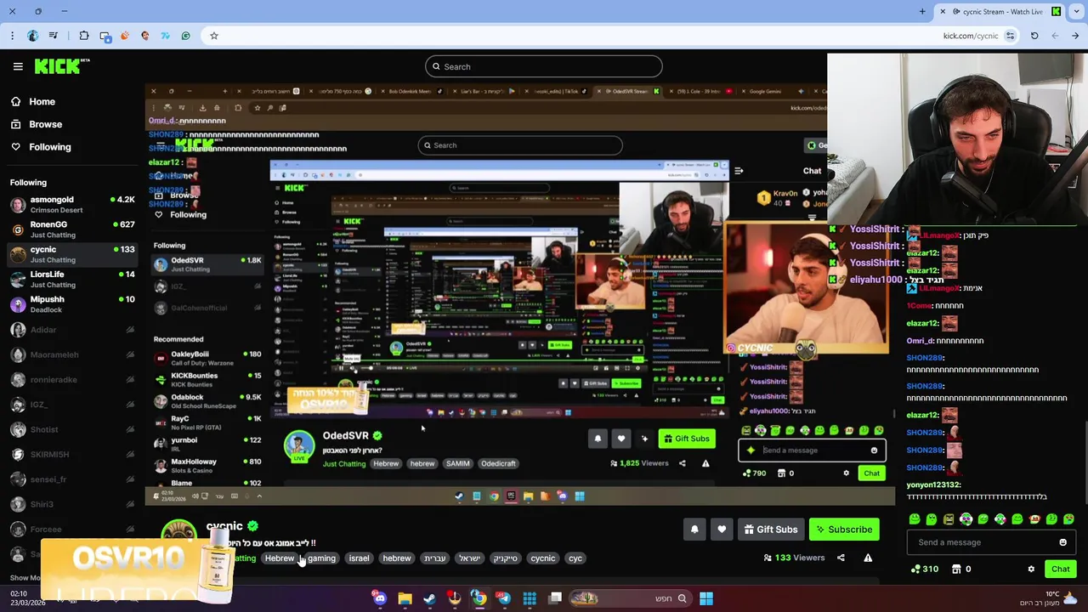Open Discord from the taskbar
This screenshot has height=612, width=1088.
click(x=379, y=598)
